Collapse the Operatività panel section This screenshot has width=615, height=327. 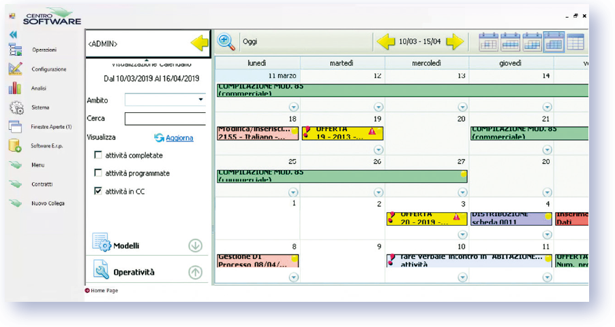(195, 272)
